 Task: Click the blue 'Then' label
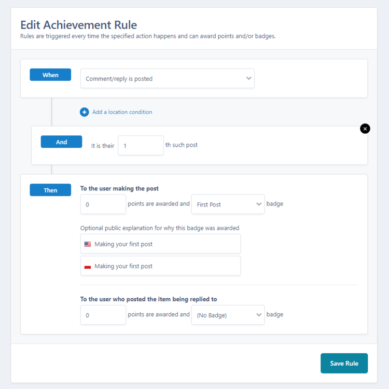pos(50,190)
